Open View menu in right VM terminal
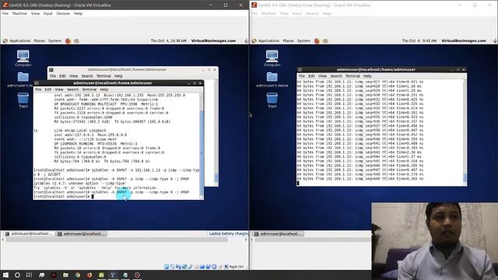 point(322,76)
